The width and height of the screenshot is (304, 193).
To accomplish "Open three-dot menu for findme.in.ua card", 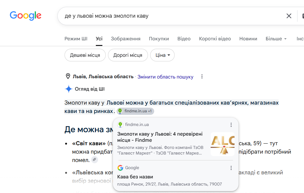I will (x=231, y=125).
